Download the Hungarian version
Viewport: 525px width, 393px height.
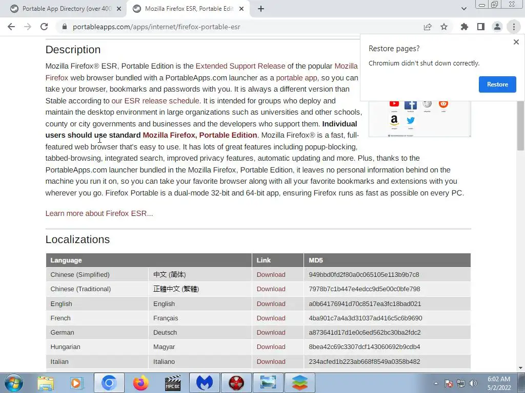coord(271,347)
